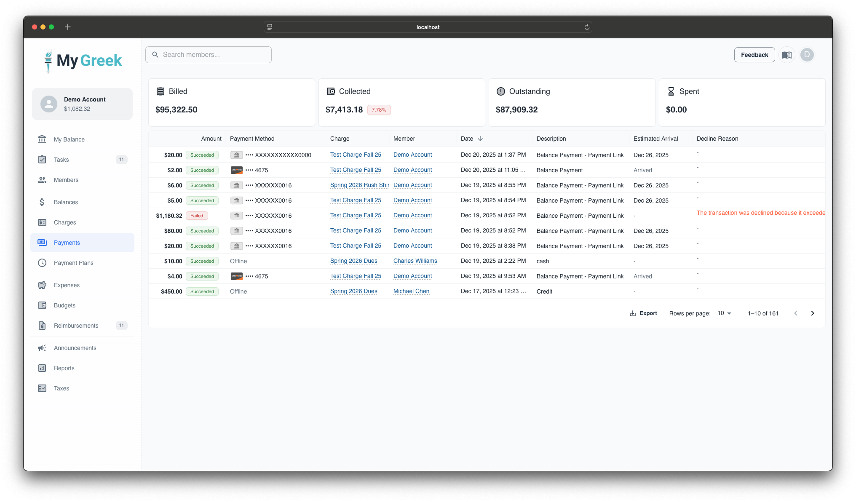This screenshot has height=502, width=856.
Task: Click the Export button
Action: click(643, 313)
